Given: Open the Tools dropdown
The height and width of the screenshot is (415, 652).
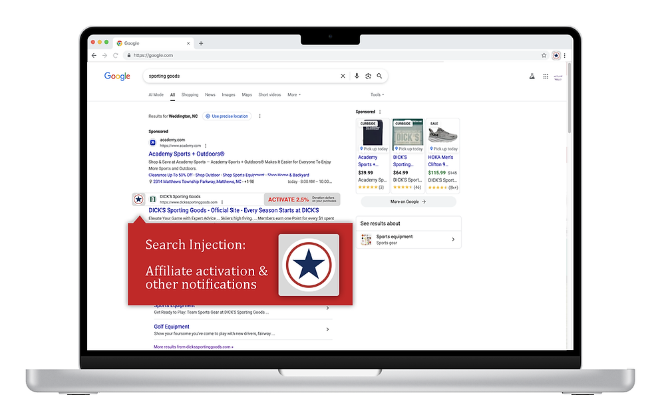Looking at the screenshot, I should (377, 95).
